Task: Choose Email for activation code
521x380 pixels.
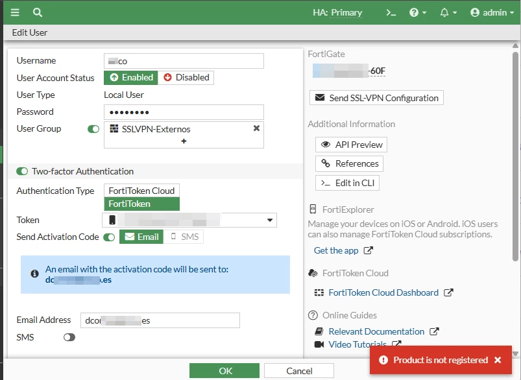Action: [x=141, y=237]
